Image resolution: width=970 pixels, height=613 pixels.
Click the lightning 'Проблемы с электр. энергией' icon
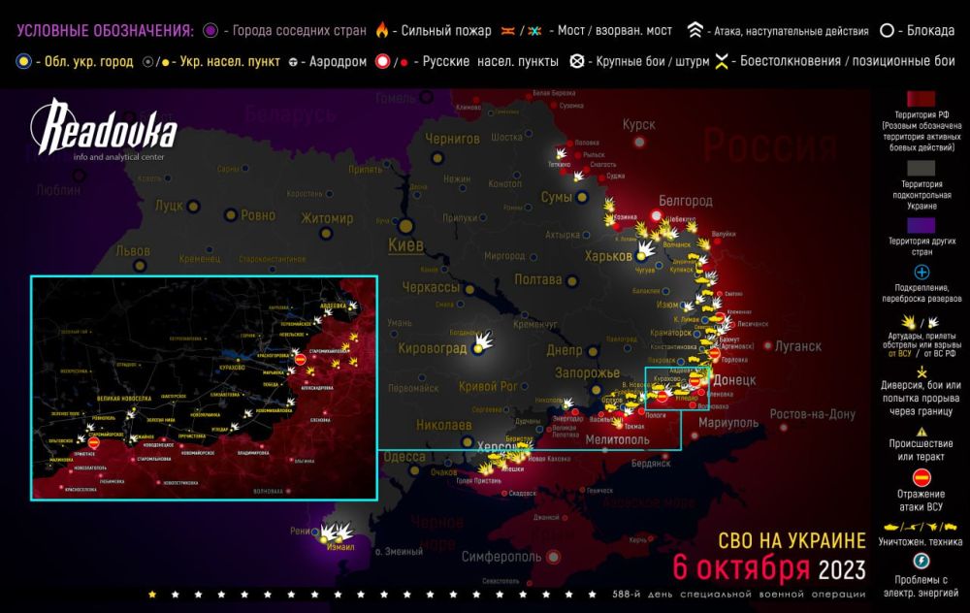[921, 562]
